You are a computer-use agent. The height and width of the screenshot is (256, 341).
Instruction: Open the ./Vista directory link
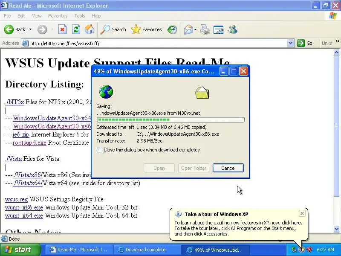click(x=13, y=158)
